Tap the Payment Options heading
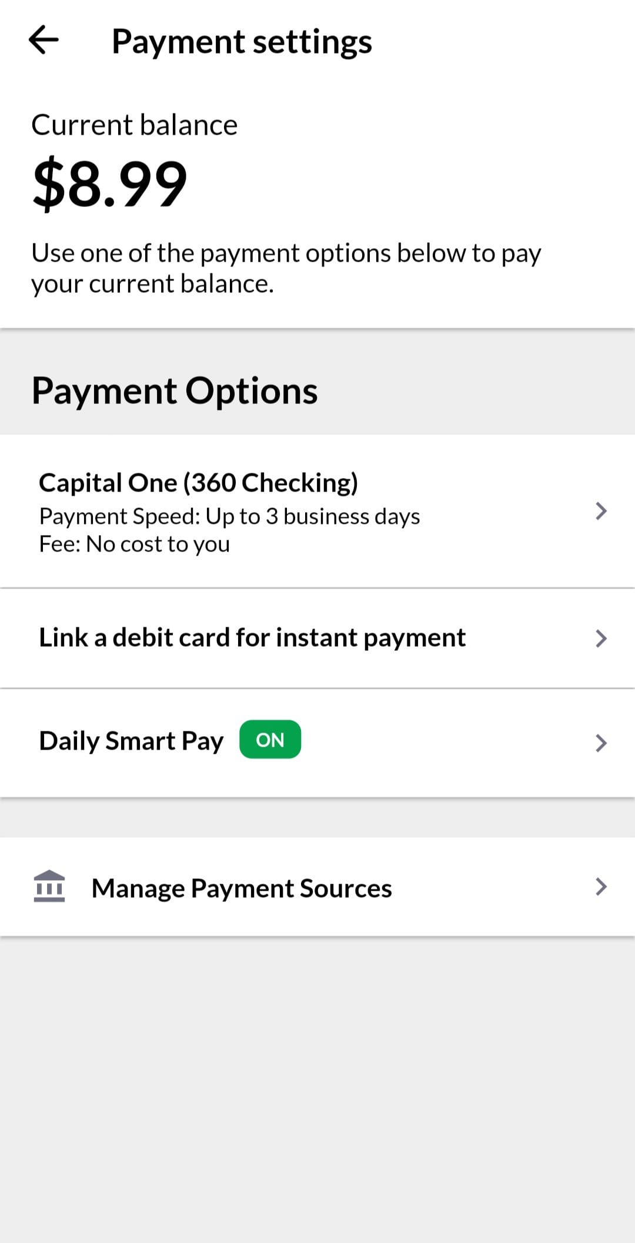The height and width of the screenshot is (1243, 635). pos(175,391)
